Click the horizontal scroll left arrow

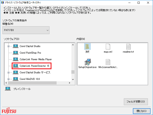[x=6, y=83]
